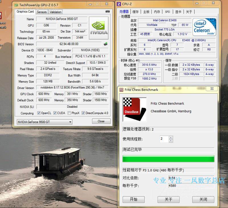Image resolution: width=228 pixels, height=208 pixels.
Task: Open the NVIDIA GeForce 9500 GT dropdown
Action: (45, 122)
